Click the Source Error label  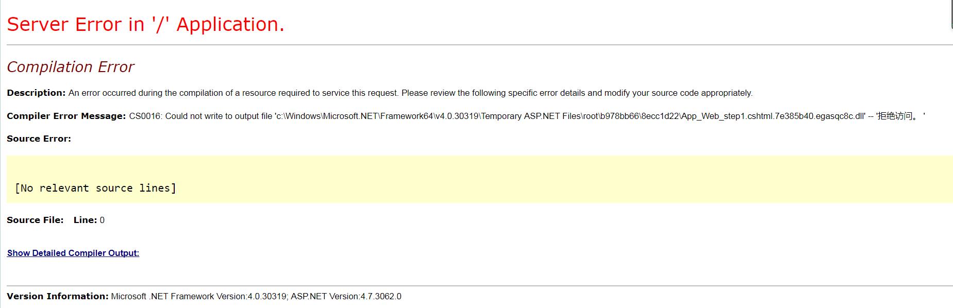39,139
